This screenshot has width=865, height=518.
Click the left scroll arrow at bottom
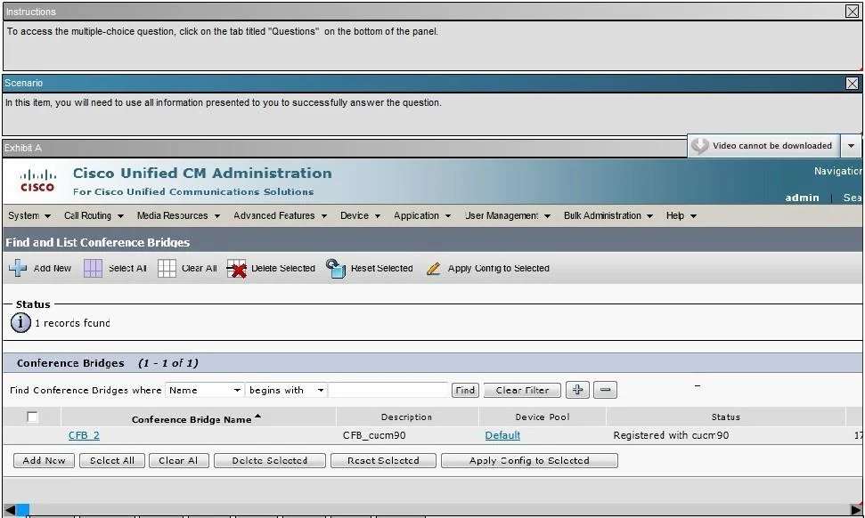[10, 510]
